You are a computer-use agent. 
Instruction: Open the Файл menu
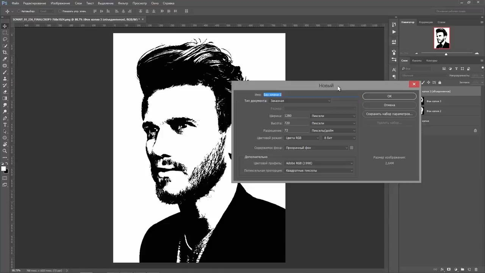click(15, 3)
